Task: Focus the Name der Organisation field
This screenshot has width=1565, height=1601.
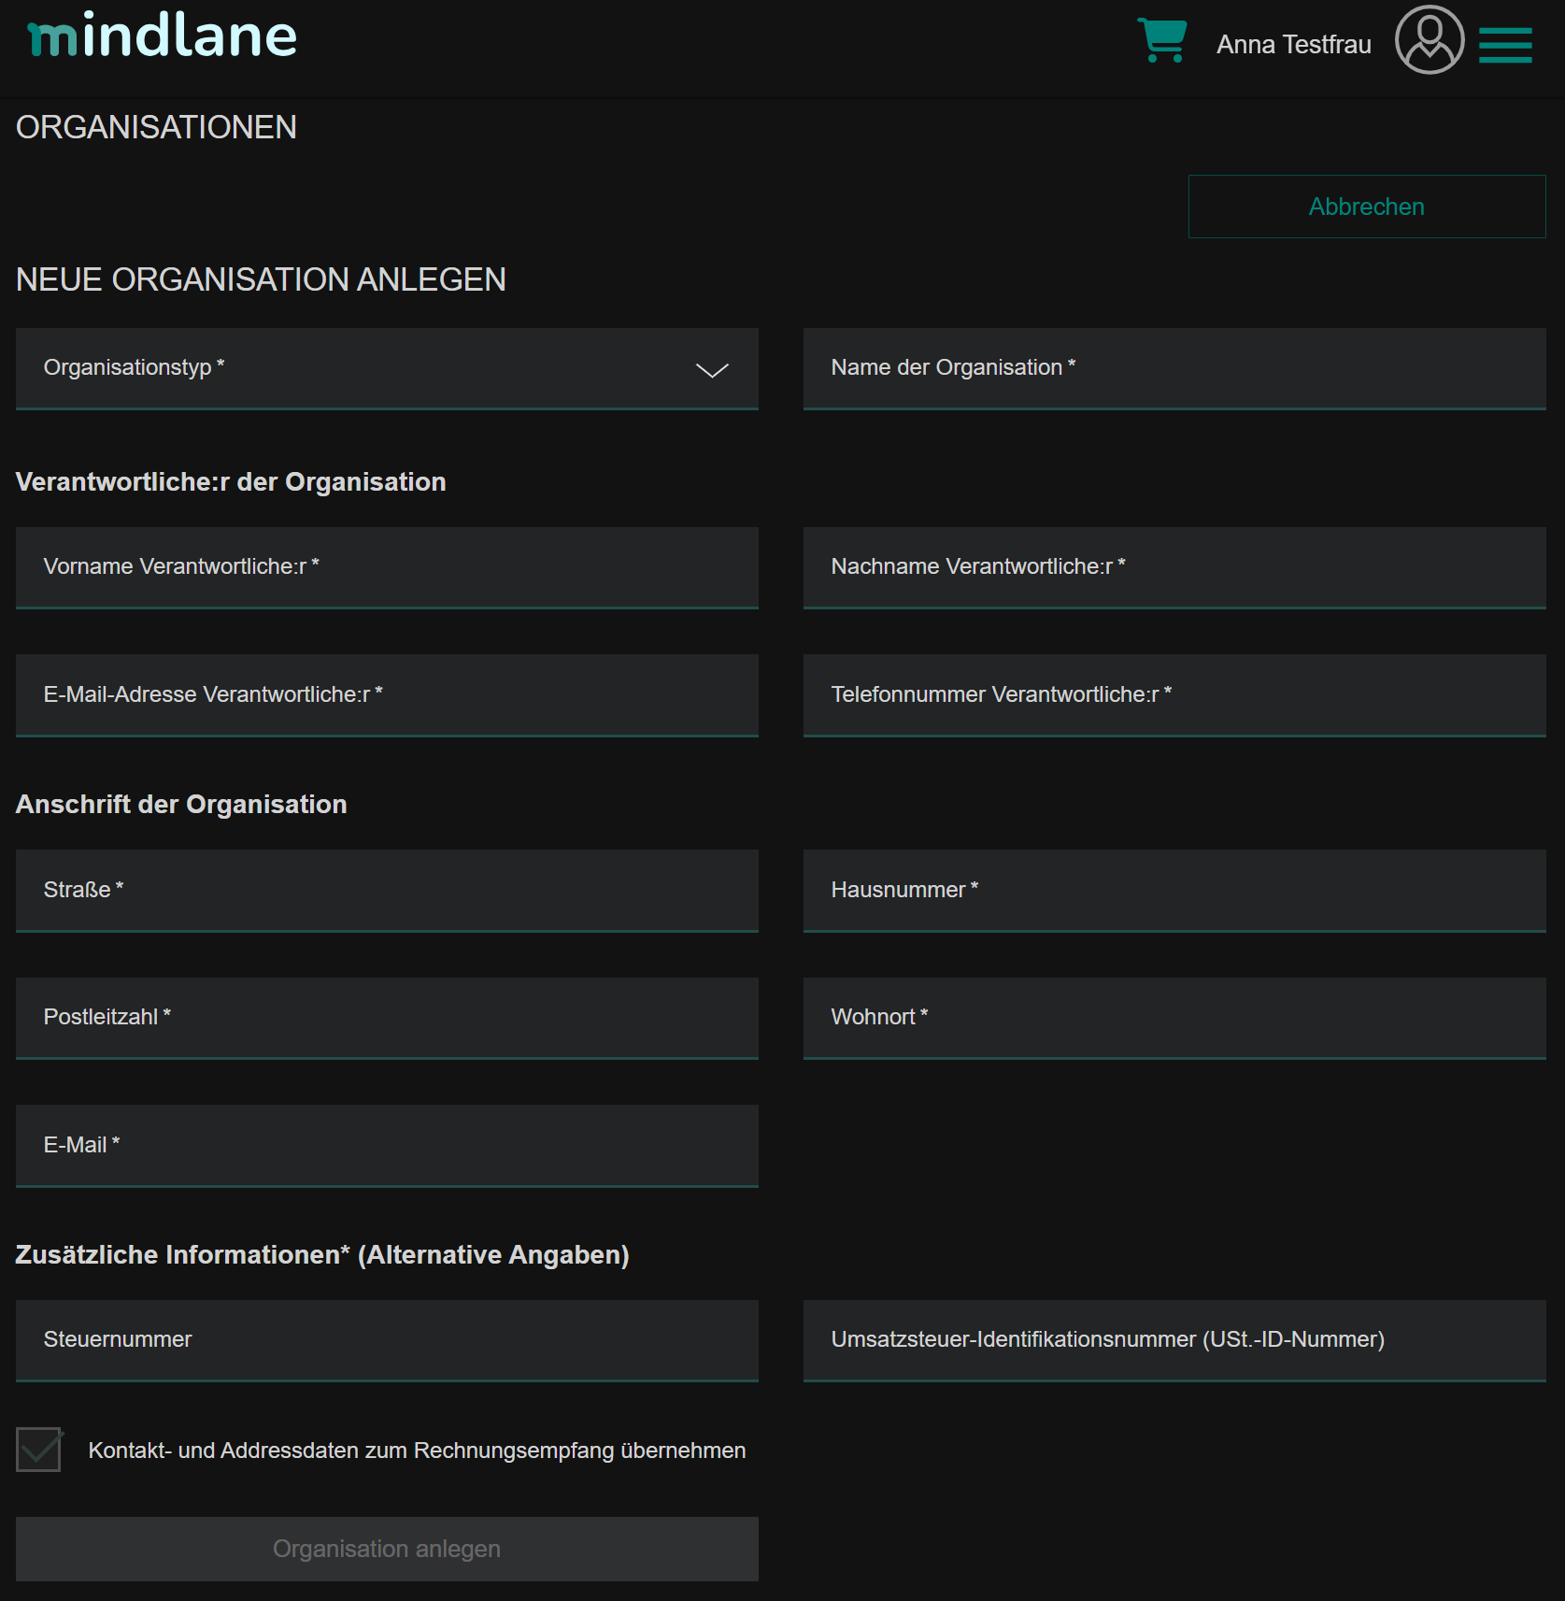Action: tap(1174, 368)
